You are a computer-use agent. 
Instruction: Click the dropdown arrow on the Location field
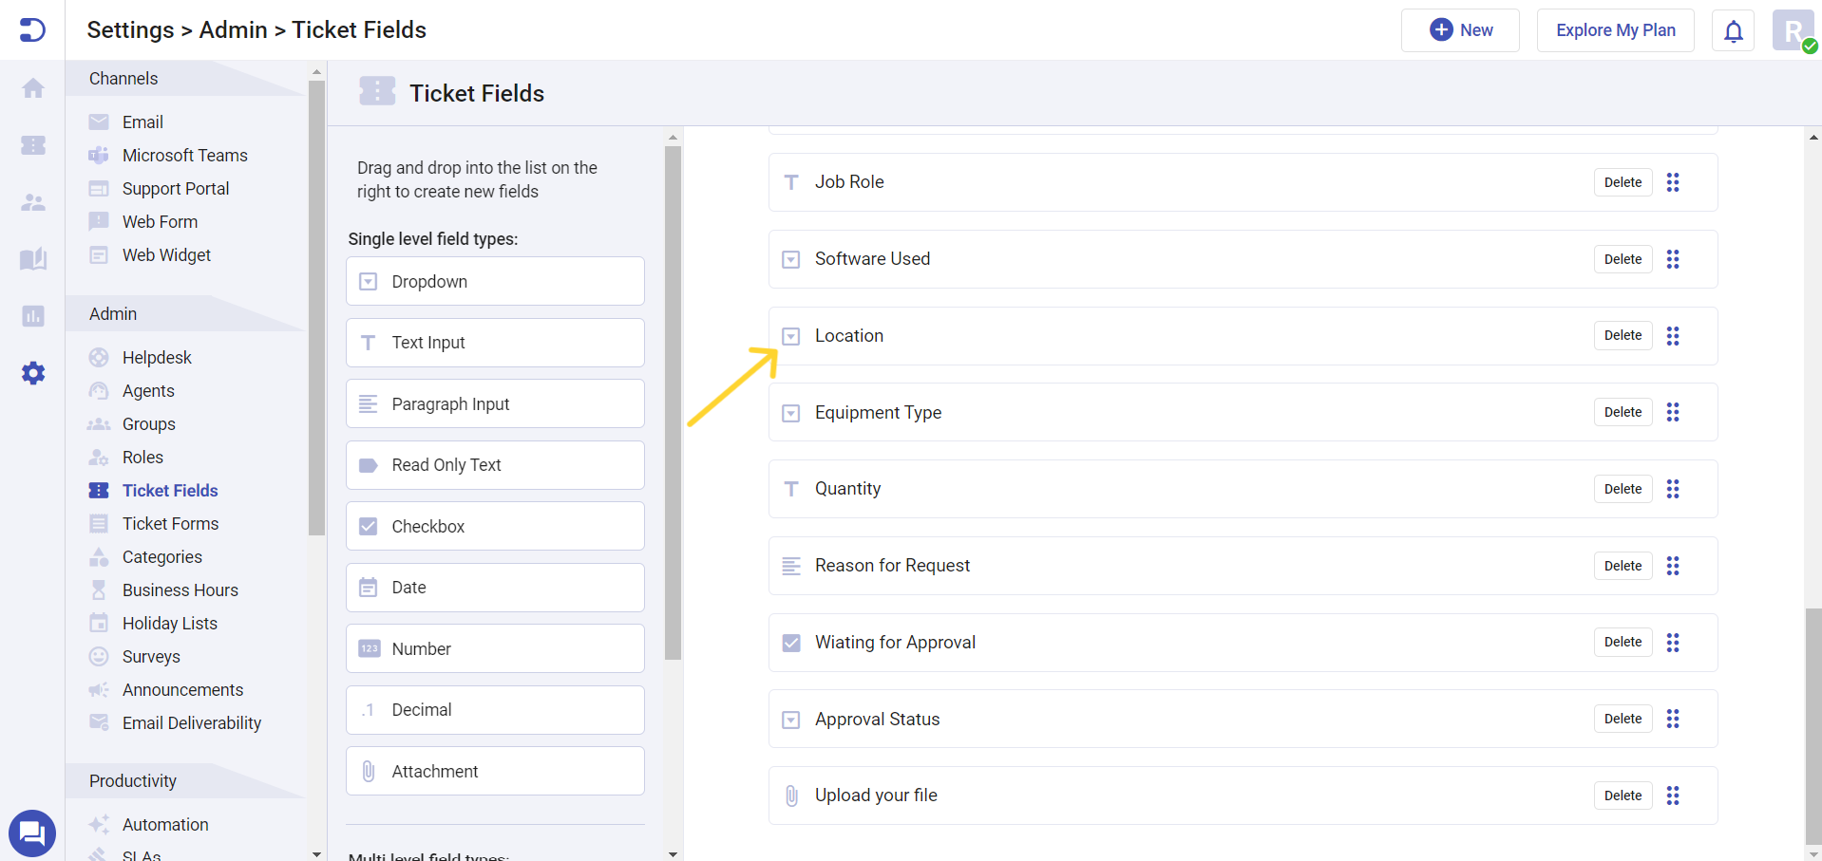pos(791,336)
